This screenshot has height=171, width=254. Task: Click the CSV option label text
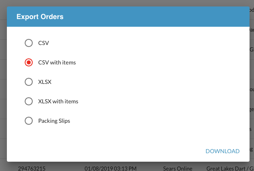point(44,43)
